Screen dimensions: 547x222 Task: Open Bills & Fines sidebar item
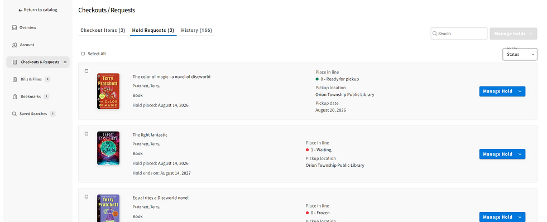click(x=31, y=79)
